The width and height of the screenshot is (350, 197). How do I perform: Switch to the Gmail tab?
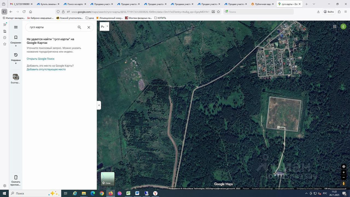click(21, 4)
